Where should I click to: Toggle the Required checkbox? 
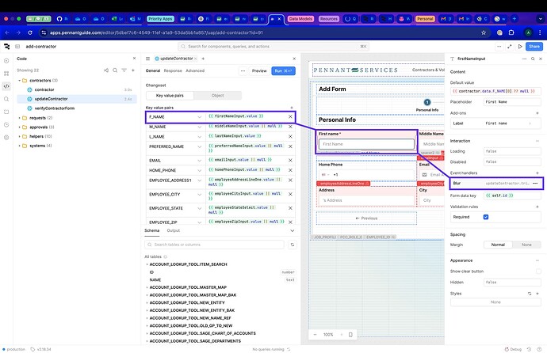(486, 217)
